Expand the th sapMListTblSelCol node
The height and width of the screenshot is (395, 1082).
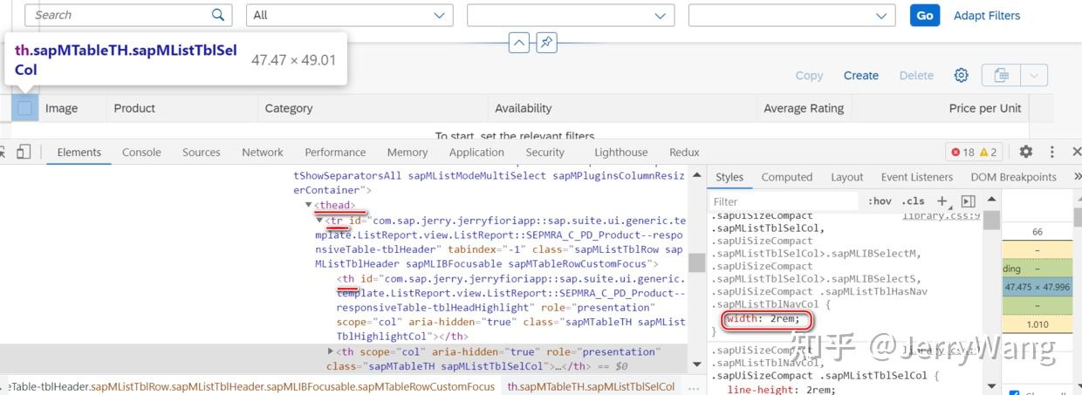pos(331,351)
